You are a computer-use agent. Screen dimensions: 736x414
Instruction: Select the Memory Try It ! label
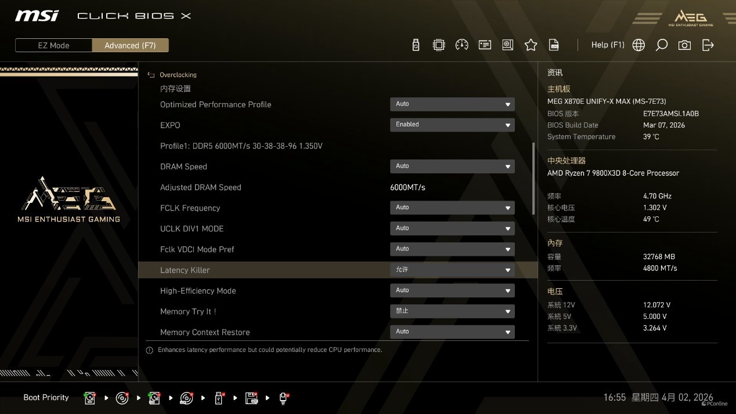tap(188, 311)
